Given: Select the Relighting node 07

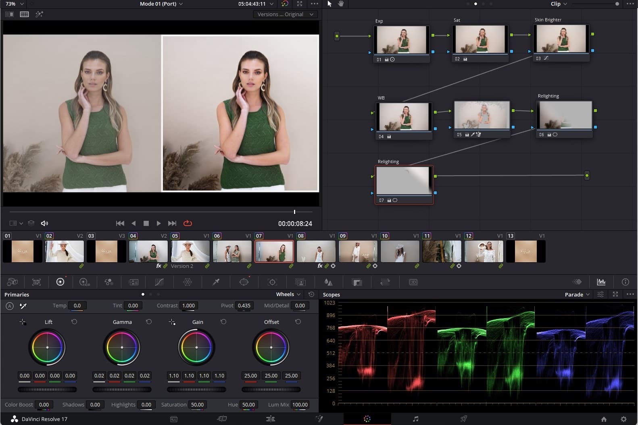Looking at the screenshot, I should pos(404,181).
